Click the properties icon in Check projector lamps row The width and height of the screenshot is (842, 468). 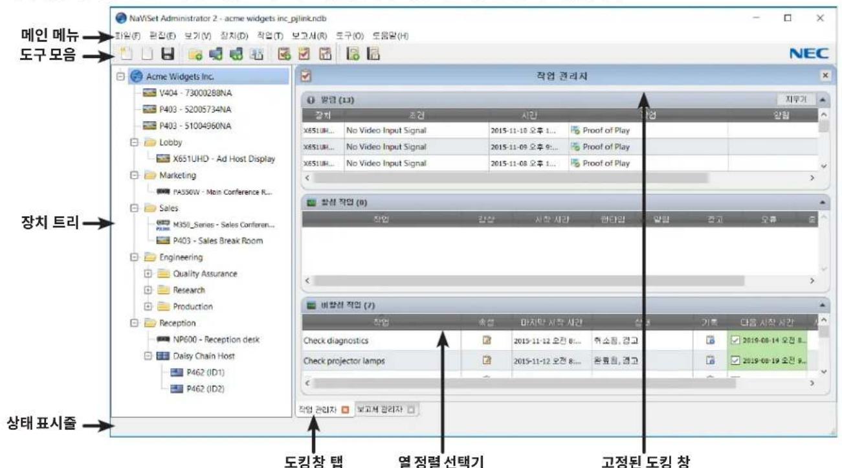pos(488,361)
